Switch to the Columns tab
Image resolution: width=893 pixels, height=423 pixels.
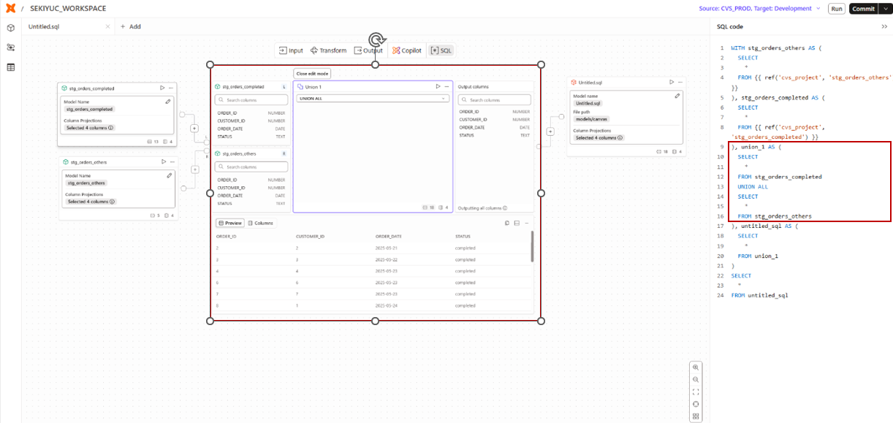261,223
